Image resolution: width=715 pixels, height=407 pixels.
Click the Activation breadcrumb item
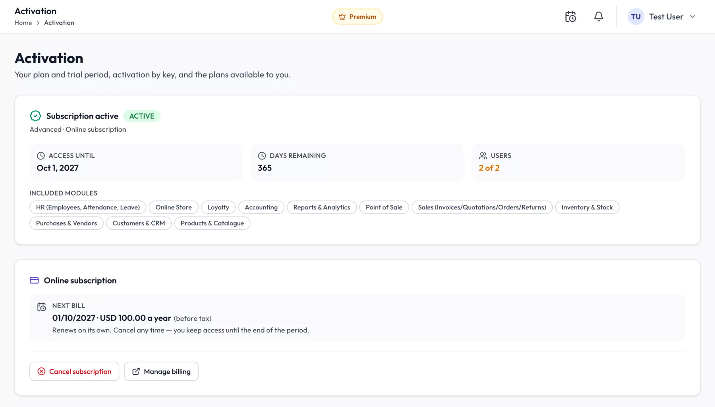pos(59,23)
